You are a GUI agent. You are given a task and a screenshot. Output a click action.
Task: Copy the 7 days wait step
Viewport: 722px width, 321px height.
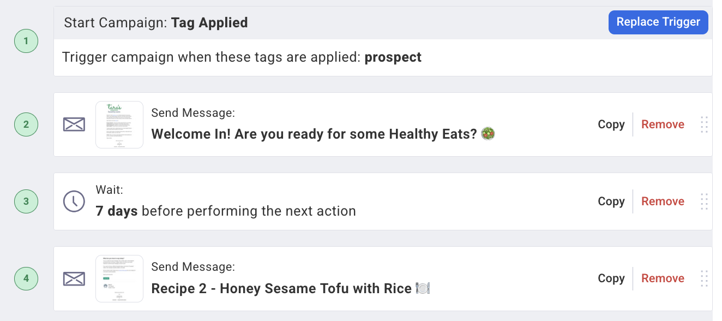pos(611,201)
